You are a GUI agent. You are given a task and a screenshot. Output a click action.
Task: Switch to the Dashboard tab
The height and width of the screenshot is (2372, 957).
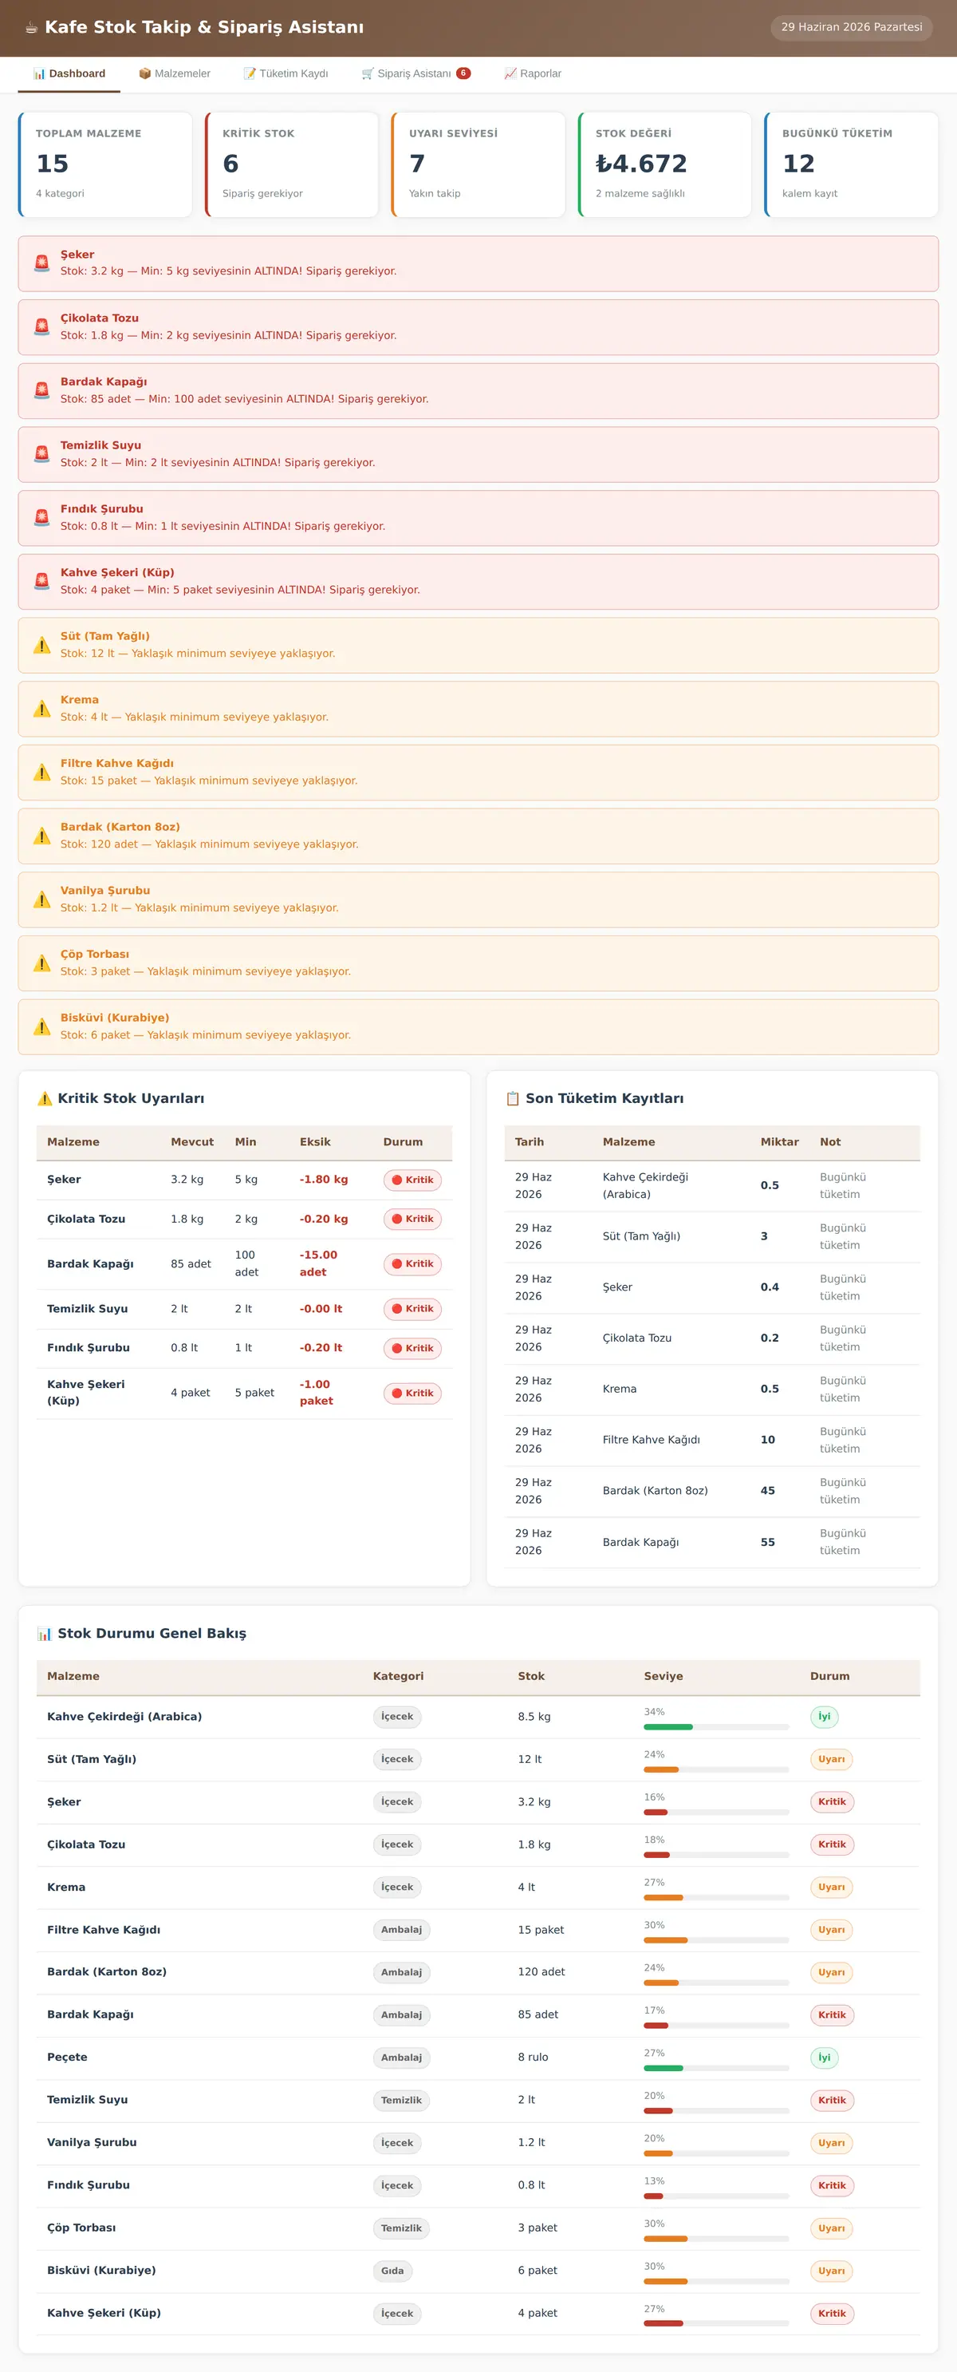[x=69, y=73]
